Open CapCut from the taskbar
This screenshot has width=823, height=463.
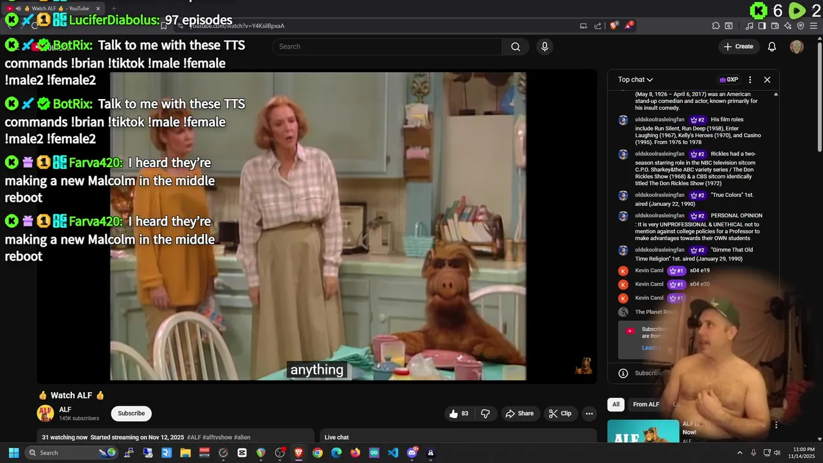[242, 453]
